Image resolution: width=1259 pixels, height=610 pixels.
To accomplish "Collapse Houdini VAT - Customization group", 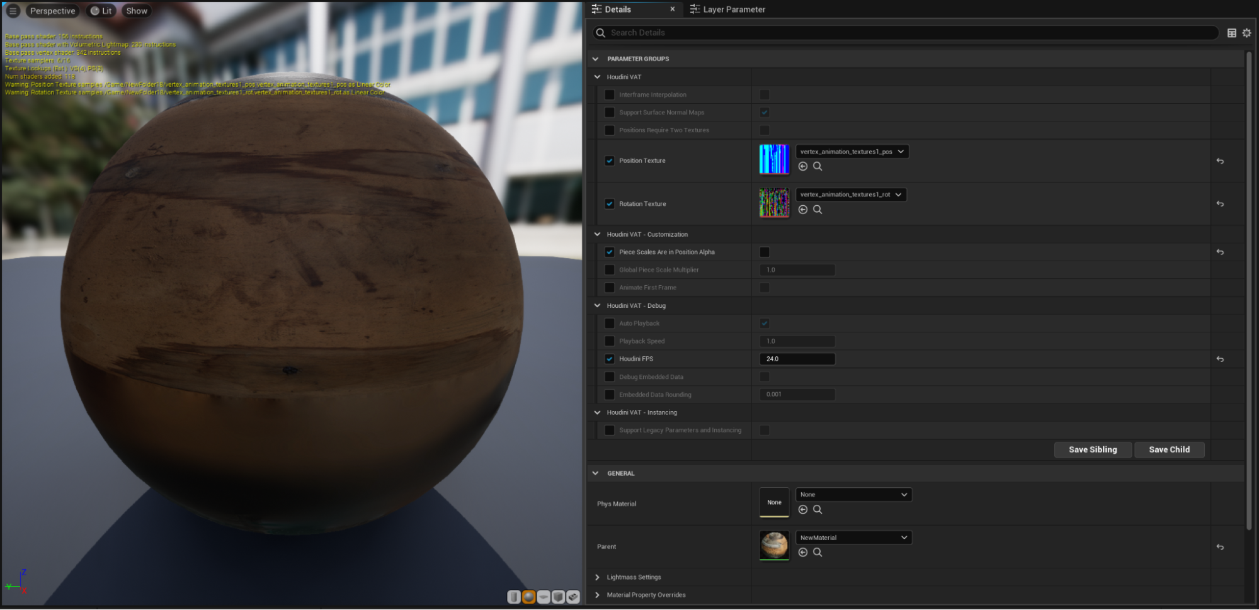I will [x=597, y=234].
